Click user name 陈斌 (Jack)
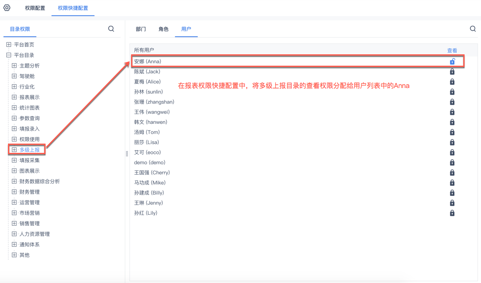Image resolution: width=481 pixels, height=283 pixels. (x=147, y=72)
